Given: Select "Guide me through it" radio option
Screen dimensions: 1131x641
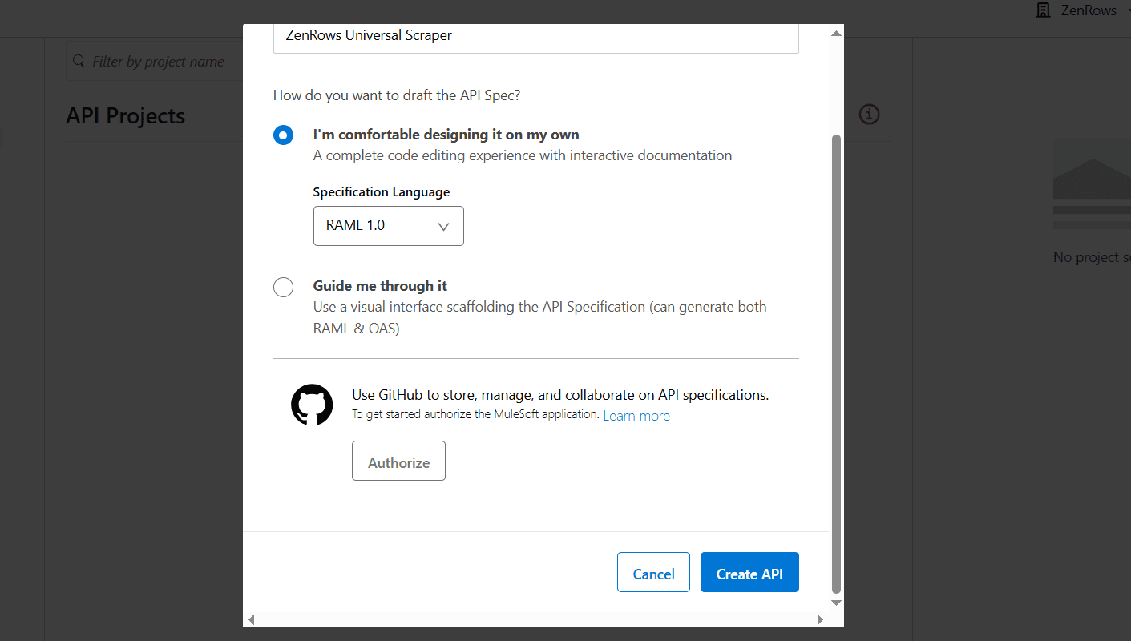Looking at the screenshot, I should 283,287.
